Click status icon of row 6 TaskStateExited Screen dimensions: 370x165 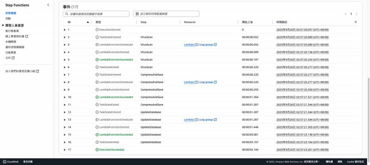coord(97,67)
